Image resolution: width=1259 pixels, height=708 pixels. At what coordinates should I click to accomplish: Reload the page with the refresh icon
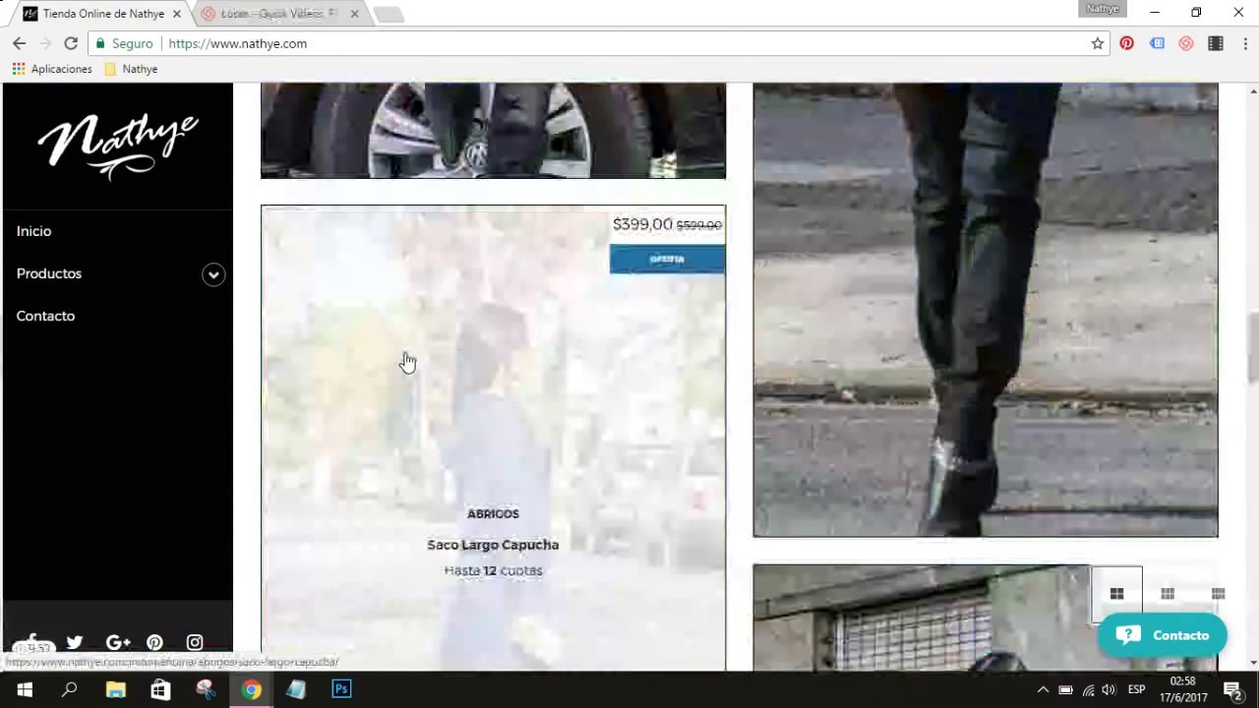pyautogui.click(x=71, y=43)
